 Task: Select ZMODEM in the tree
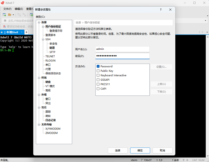52,133
